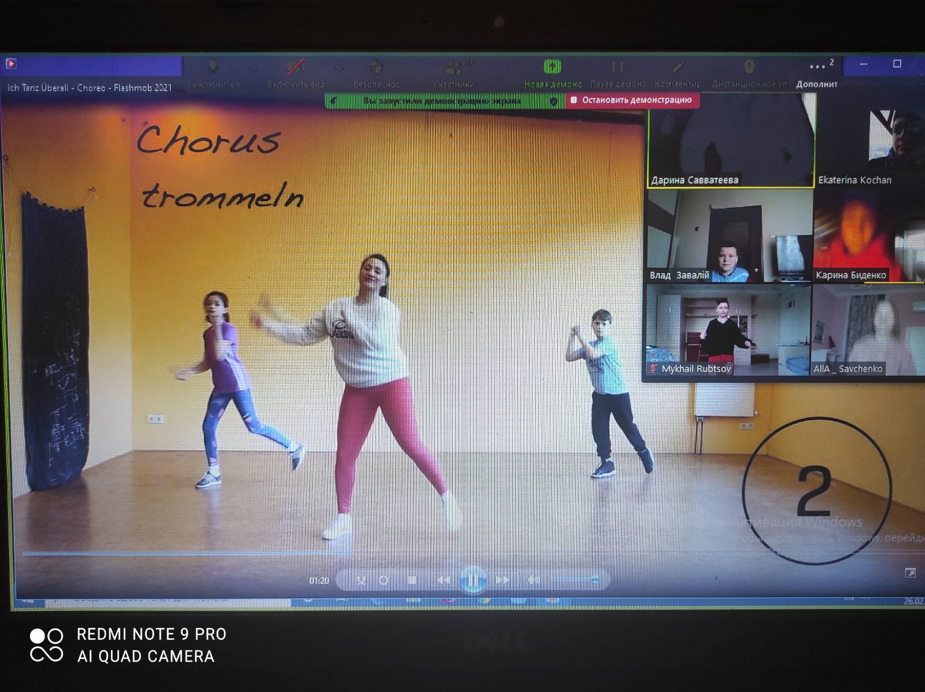Select Дарина Савватеева video tile
This screenshot has height=692, width=925.
click(731, 140)
